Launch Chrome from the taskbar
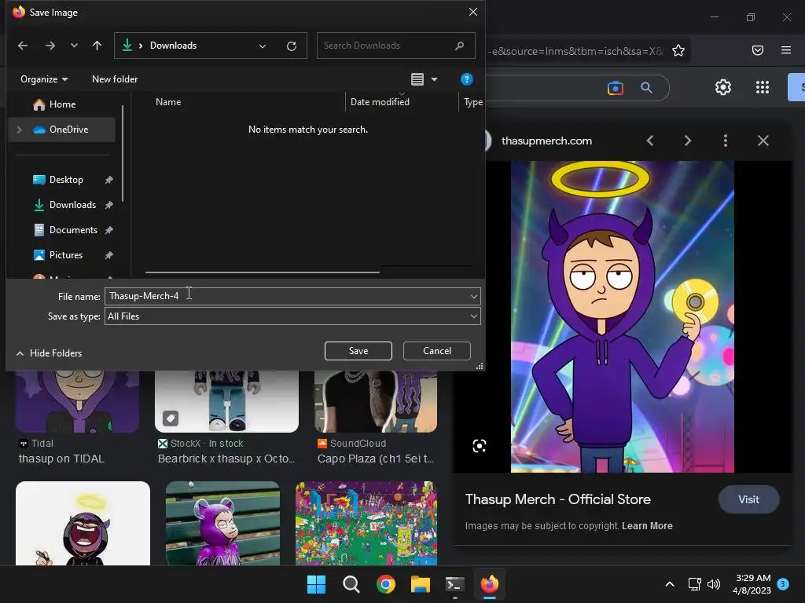Screen dimensions: 805x603 click(x=385, y=584)
